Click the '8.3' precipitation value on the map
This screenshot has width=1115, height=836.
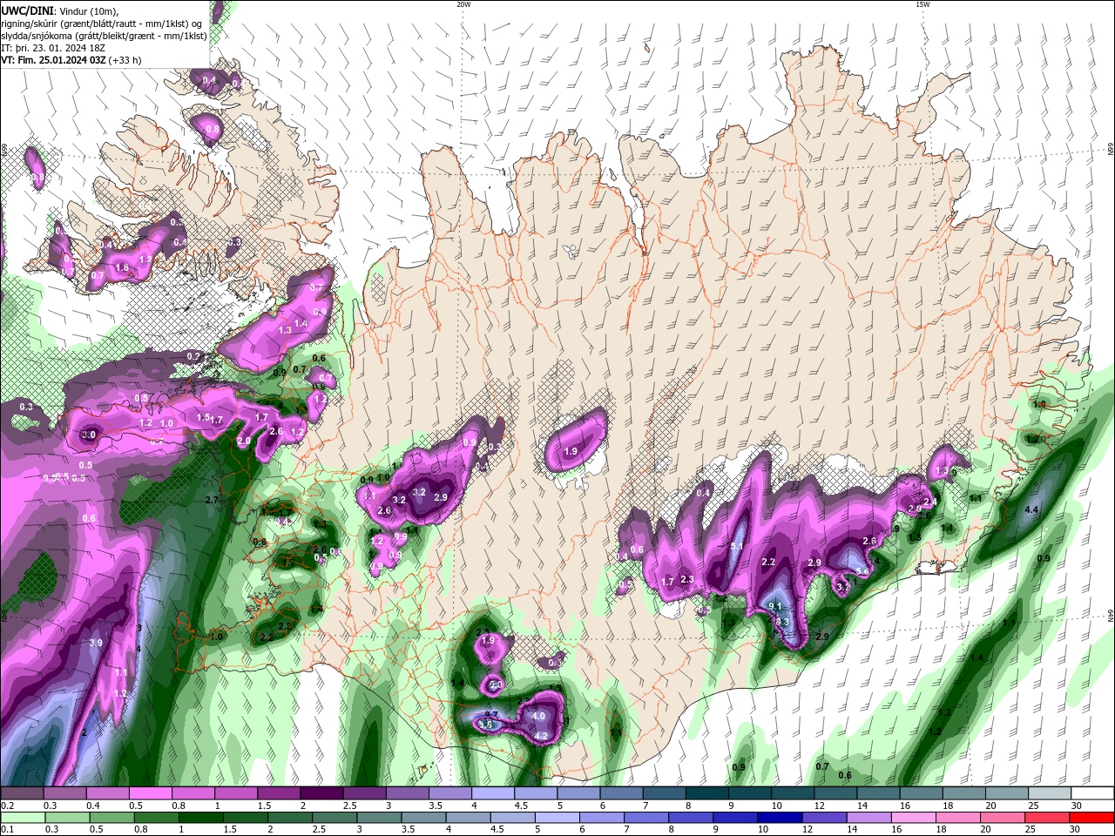782,622
